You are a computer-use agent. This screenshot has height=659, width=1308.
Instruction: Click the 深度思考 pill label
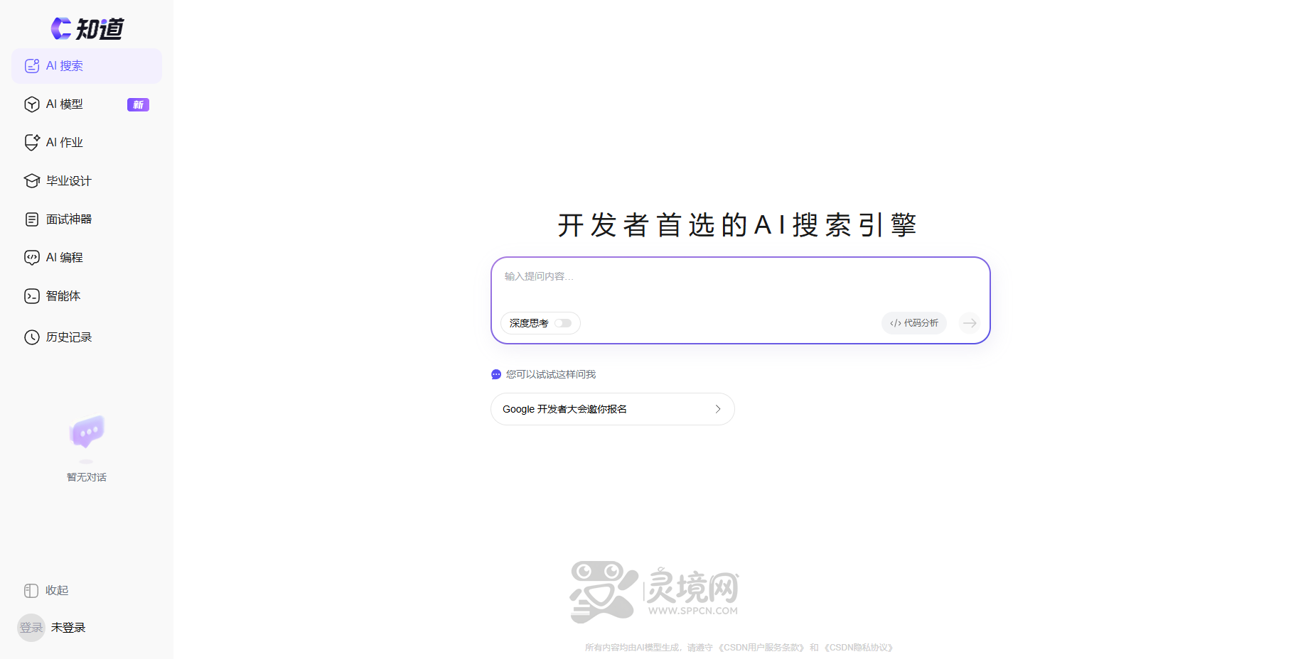tap(529, 323)
